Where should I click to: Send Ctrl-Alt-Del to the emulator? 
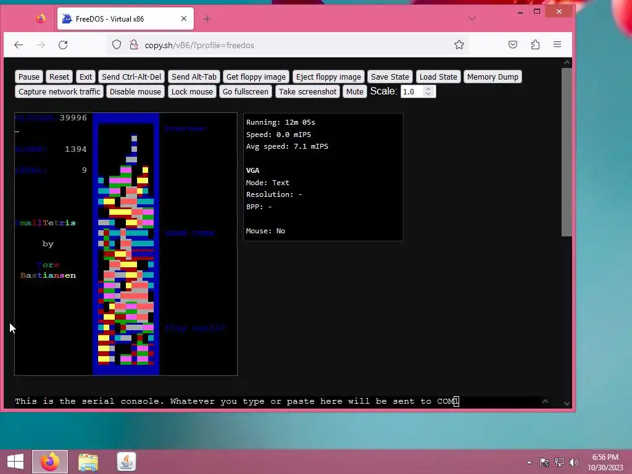pyautogui.click(x=131, y=77)
